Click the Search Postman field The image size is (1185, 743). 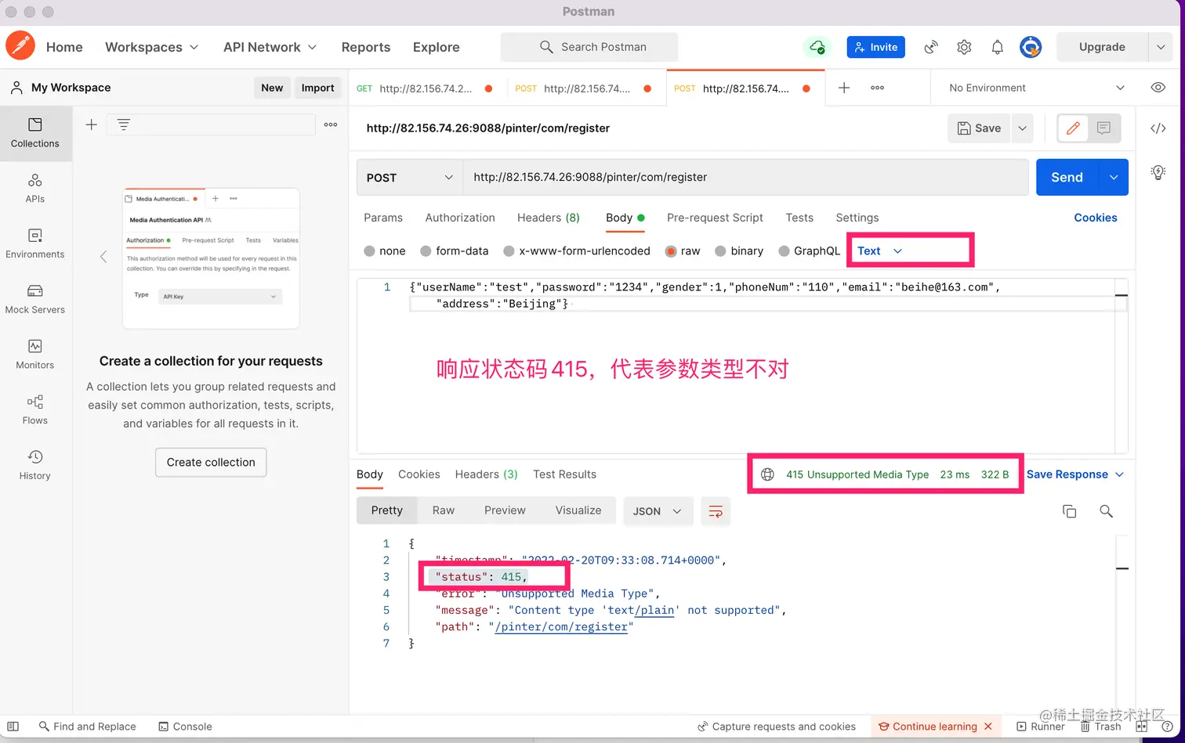[589, 47]
